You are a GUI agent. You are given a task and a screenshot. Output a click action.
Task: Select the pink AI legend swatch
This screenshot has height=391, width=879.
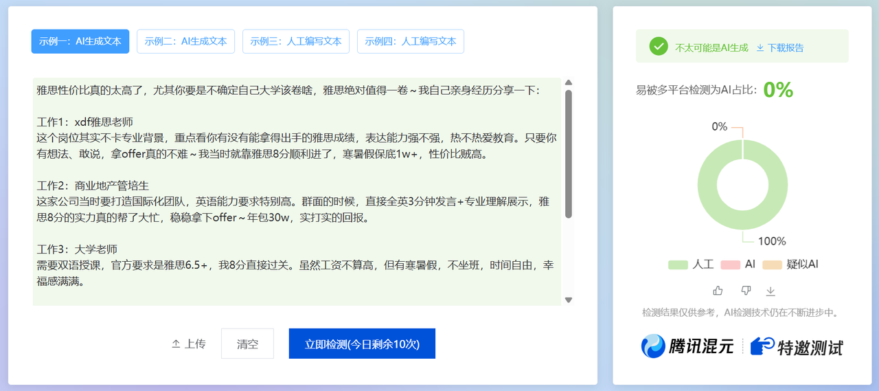click(730, 265)
